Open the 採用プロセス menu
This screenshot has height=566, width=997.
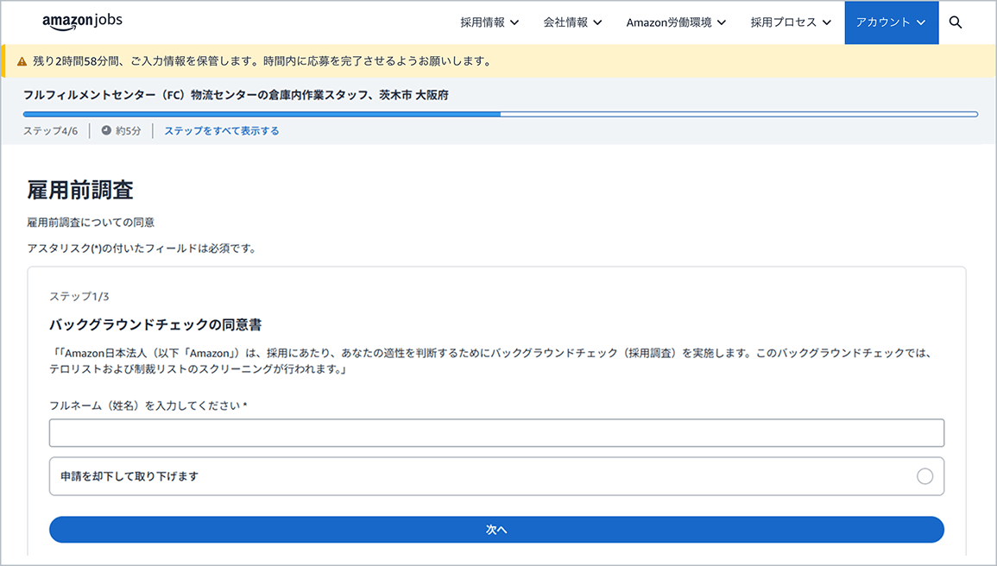coord(791,22)
